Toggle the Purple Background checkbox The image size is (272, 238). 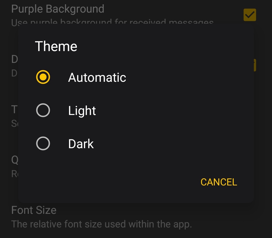pyautogui.click(x=250, y=15)
